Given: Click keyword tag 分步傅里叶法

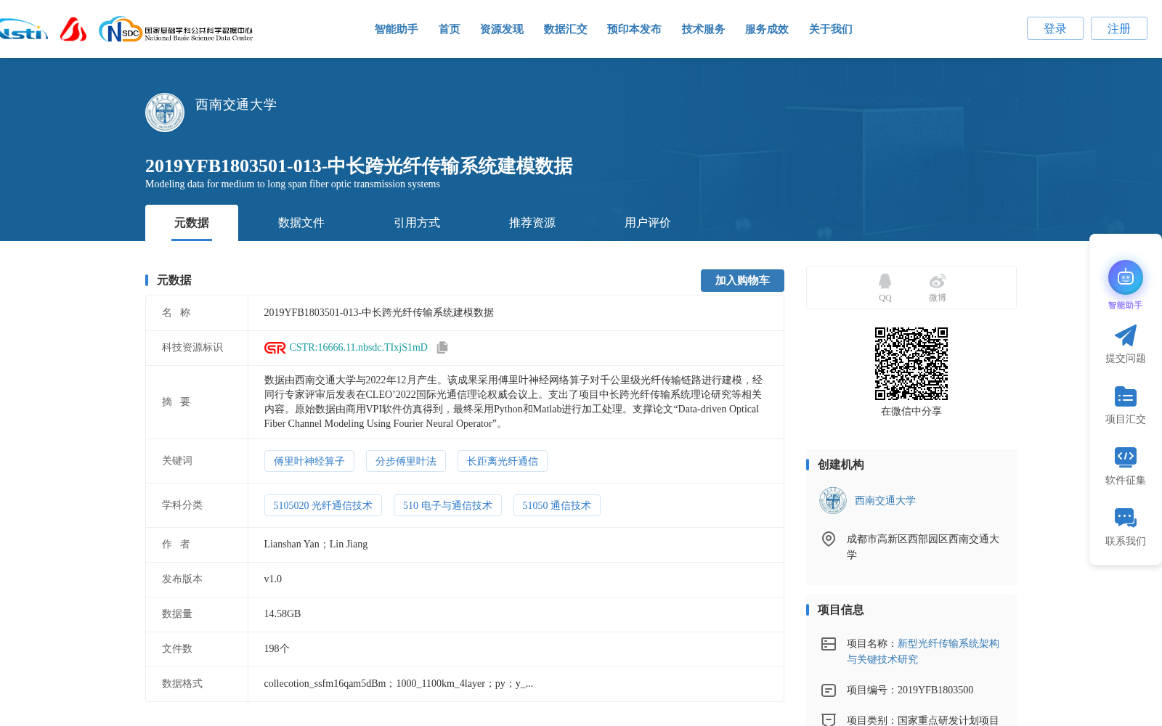Looking at the screenshot, I should pos(406,461).
